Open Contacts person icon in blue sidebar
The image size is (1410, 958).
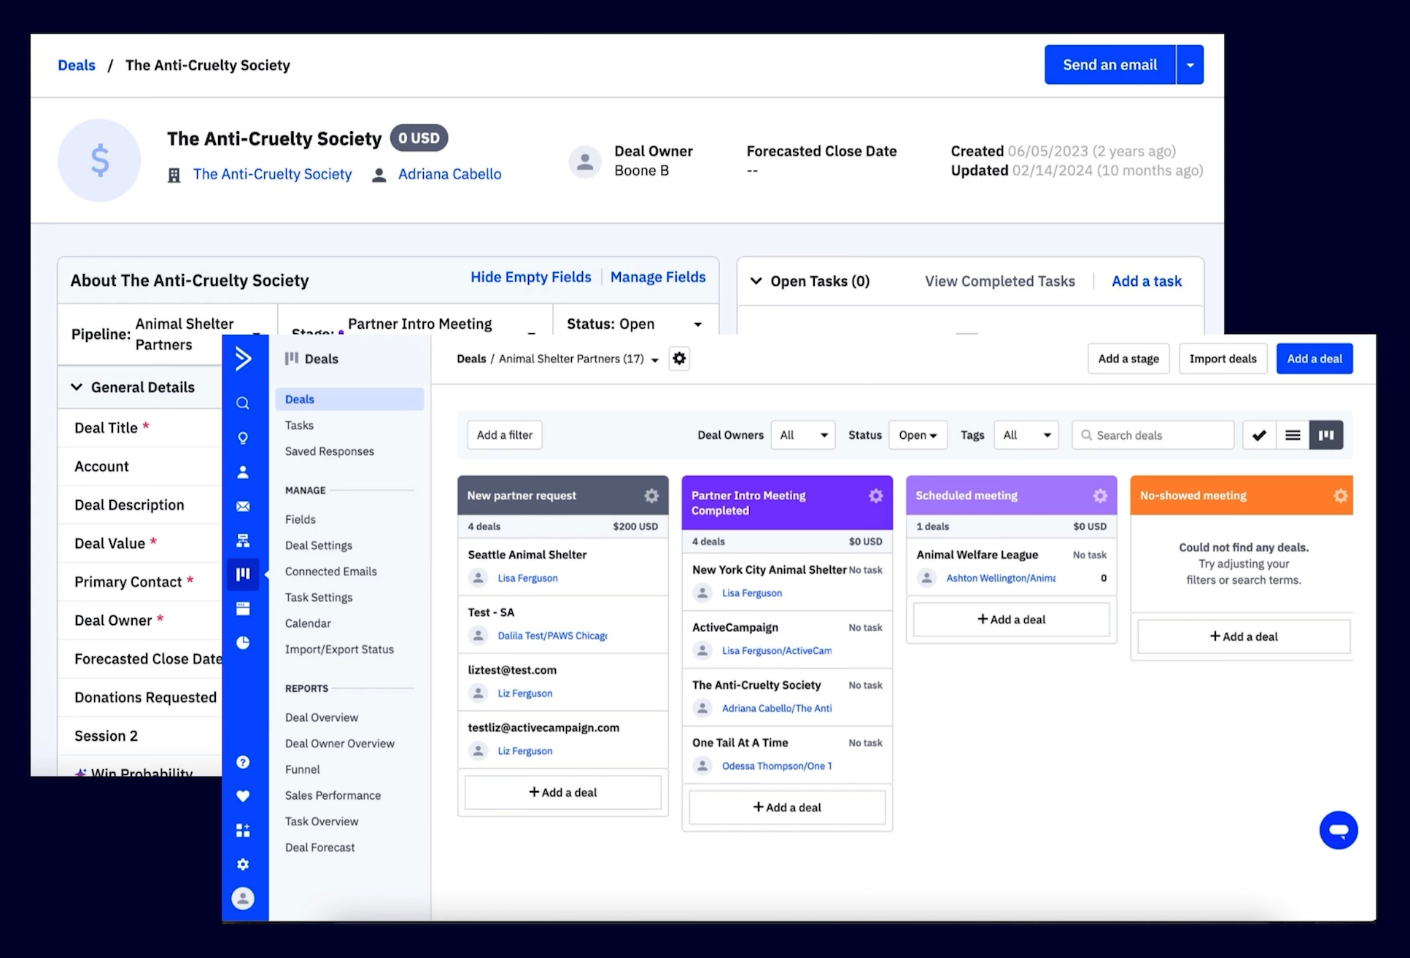(243, 472)
